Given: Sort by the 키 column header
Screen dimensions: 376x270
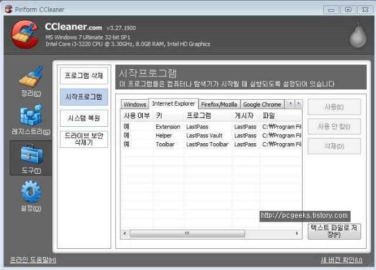Looking at the screenshot, I should 169,116.
